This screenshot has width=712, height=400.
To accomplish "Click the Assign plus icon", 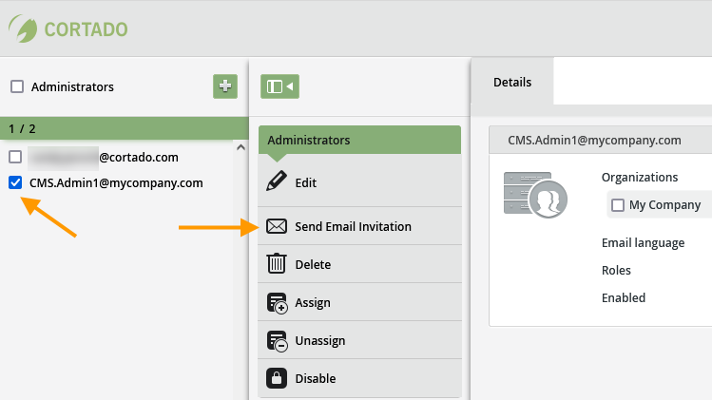I will (x=277, y=303).
